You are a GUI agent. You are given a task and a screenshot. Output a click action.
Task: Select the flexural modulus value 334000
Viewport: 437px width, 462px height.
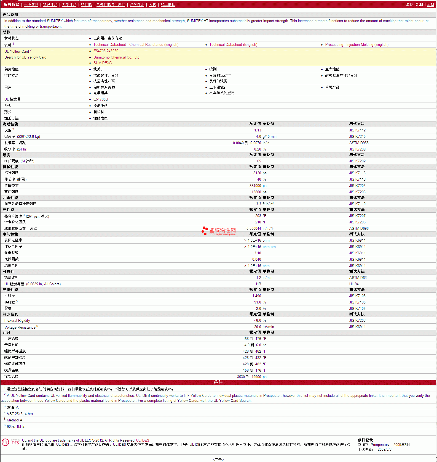tap(255, 186)
